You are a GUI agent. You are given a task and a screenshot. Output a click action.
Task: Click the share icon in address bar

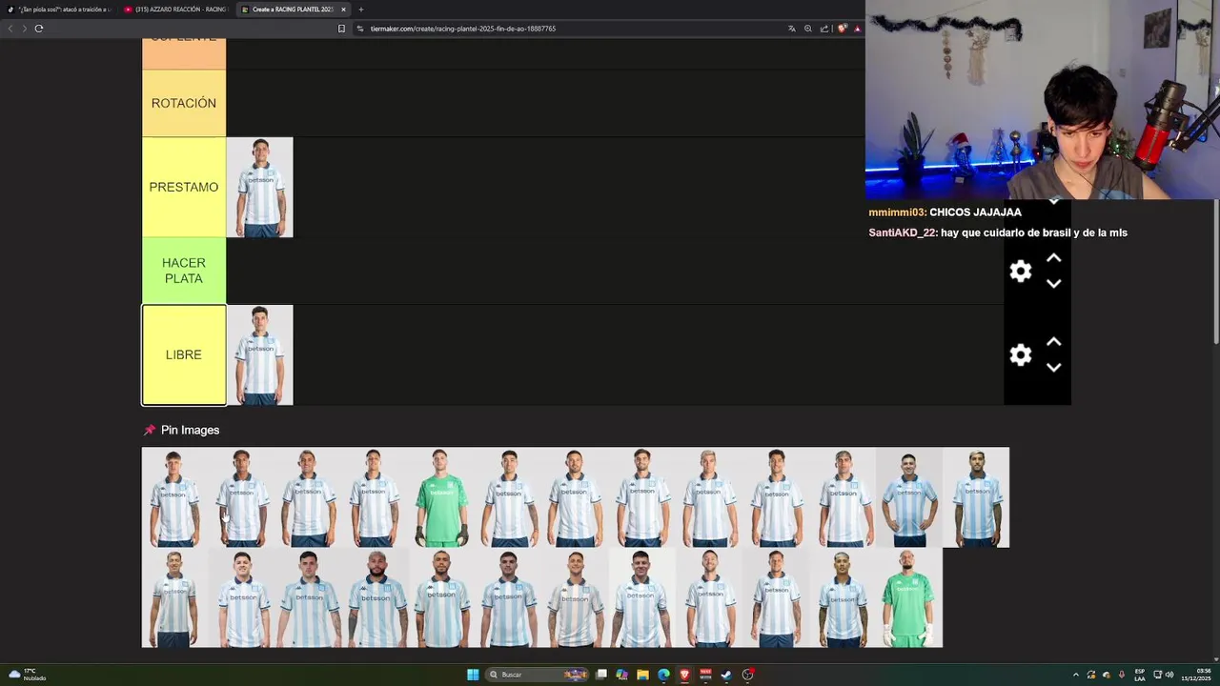pyautogui.click(x=824, y=29)
